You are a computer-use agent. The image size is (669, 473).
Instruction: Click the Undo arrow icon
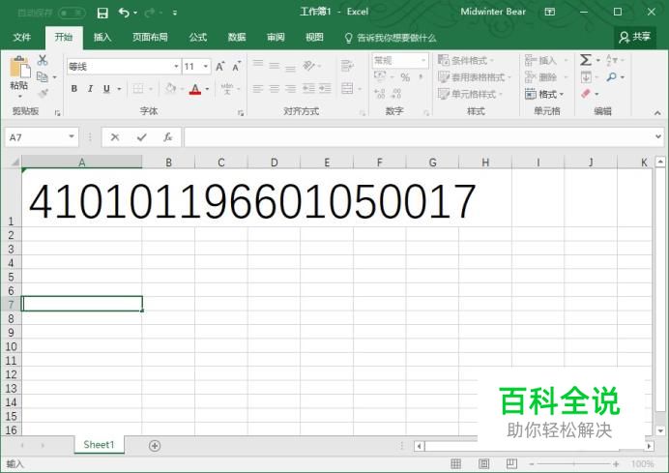[x=124, y=13]
